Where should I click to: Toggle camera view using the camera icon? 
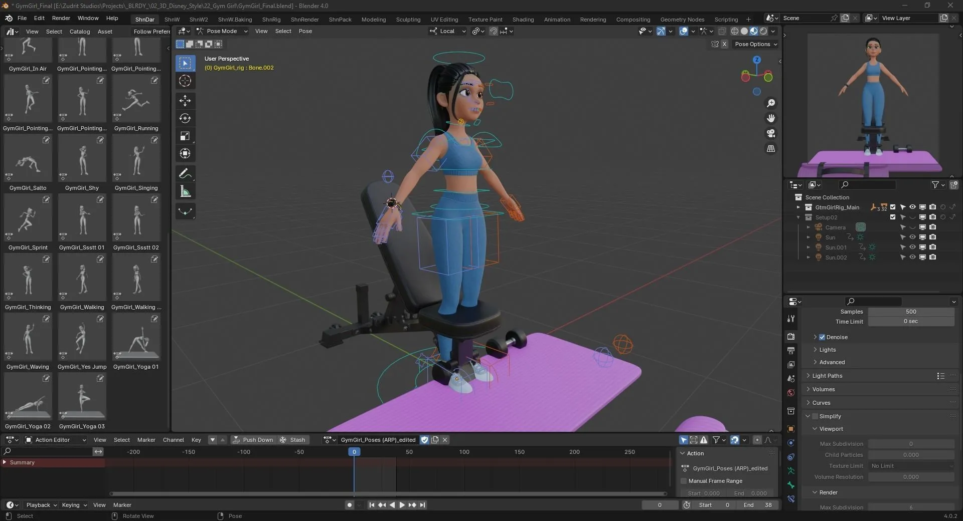(x=771, y=134)
